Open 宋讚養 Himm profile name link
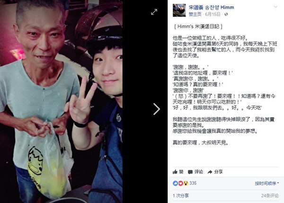The height and width of the screenshot is (203, 284). point(212,8)
